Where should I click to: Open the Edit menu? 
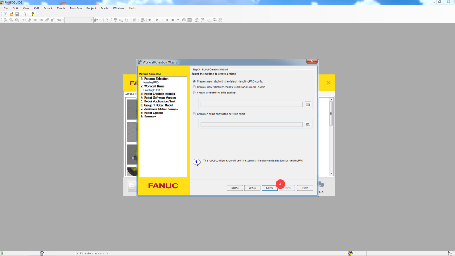click(x=16, y=8)
